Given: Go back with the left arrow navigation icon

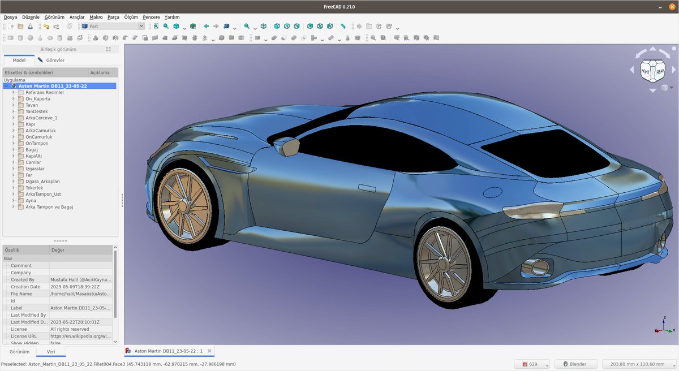Looking at the screenshot, I should click(206, 26).
